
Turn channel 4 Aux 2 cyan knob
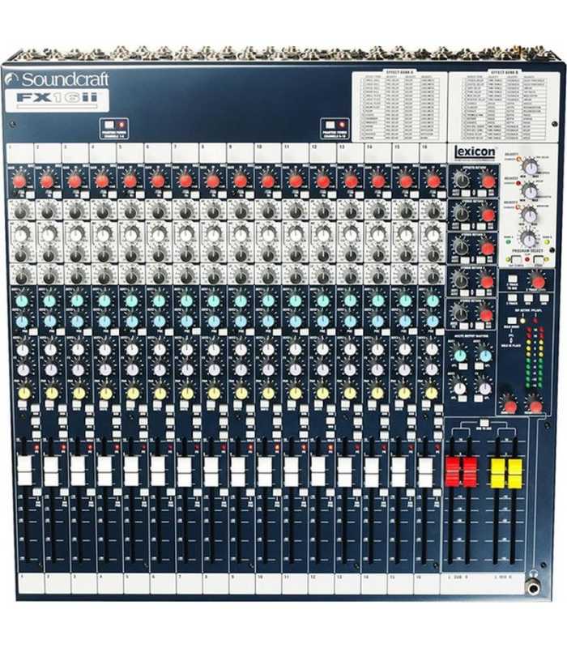click(104, 320)
